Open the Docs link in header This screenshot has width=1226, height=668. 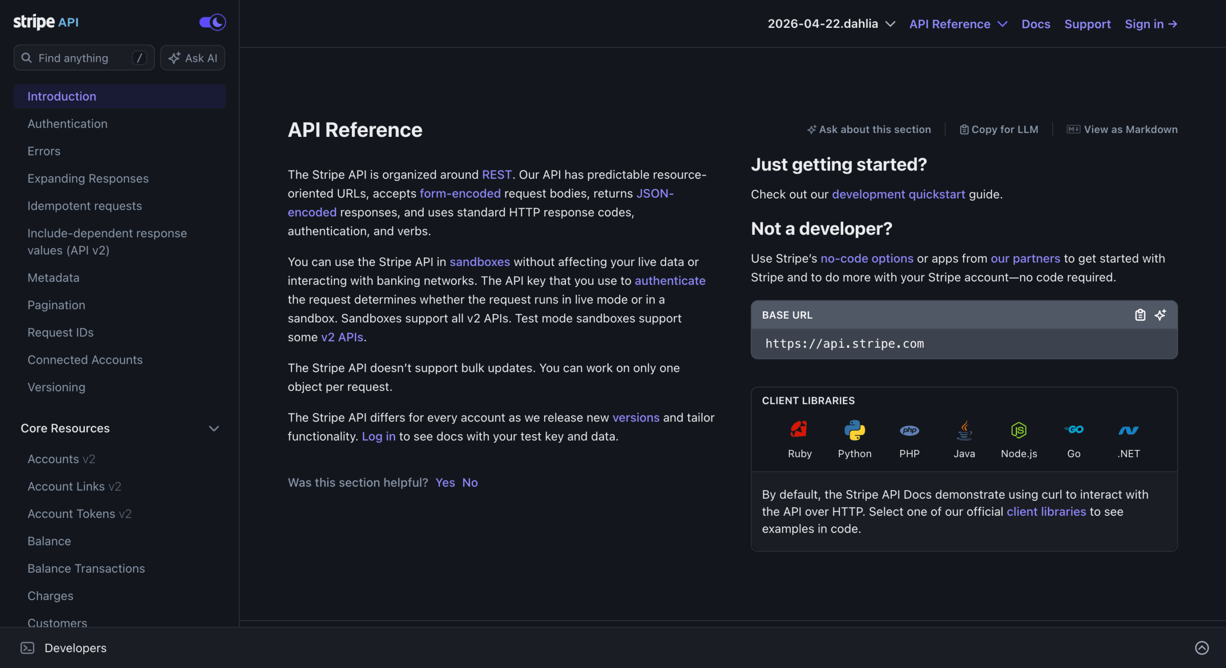tap(1035, 24)
